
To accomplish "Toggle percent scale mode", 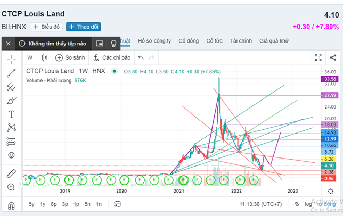I will coord(297,204).
